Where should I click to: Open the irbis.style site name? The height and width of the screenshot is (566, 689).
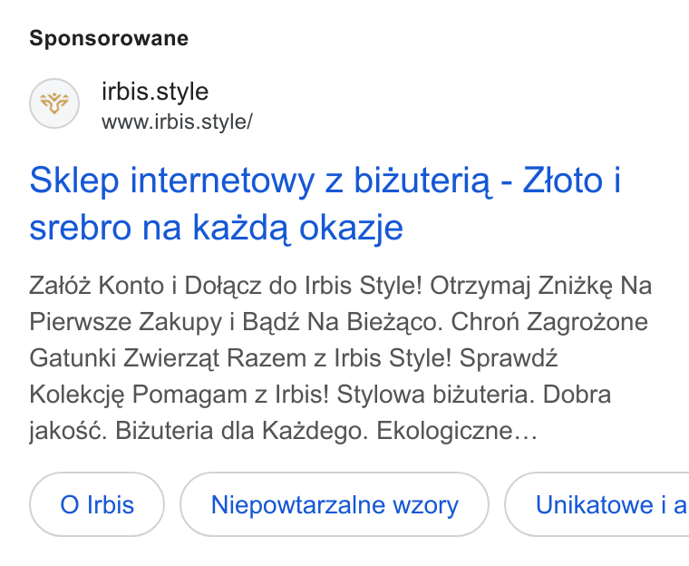155,92
